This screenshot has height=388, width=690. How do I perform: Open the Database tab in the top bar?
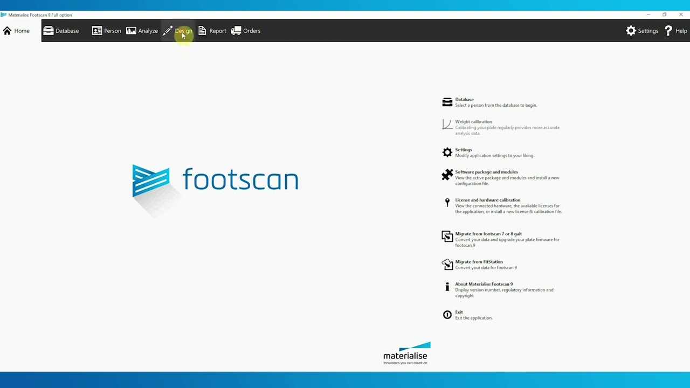tap(61, 31)
